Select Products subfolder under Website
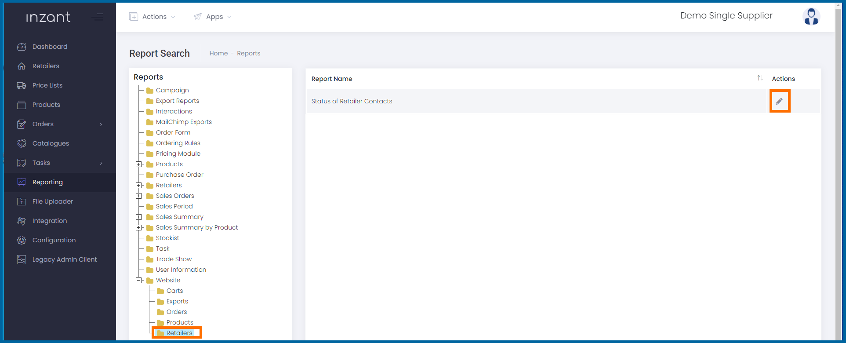 tap(180, 322)
